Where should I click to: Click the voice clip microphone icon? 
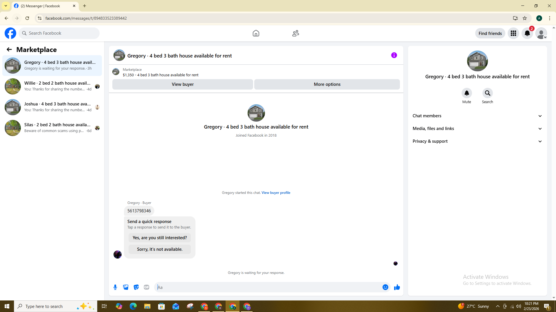(x=115, y=287)
